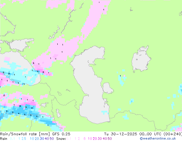Click the 'Rain/Snowfall rate [mm]' map title
Image resolution: width=182 pixels, height=141 pixels.
[25, 134]
